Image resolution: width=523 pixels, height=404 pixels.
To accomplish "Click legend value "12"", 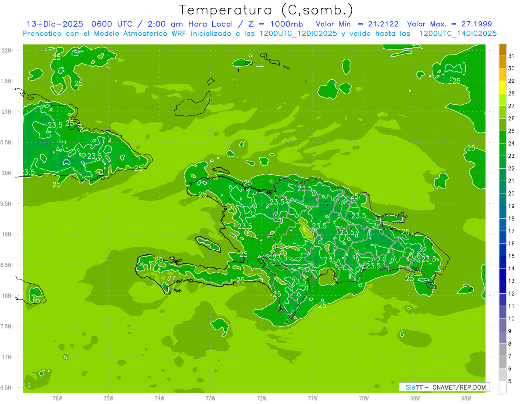I will 511,293.
